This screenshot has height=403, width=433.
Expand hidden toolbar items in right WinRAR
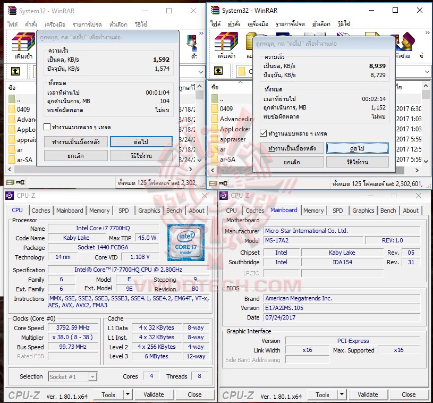[x=428, y=32]
